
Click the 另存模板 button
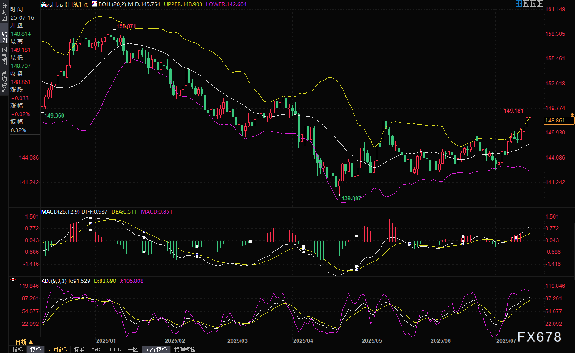pyautogui.click(x=156, y=349)
